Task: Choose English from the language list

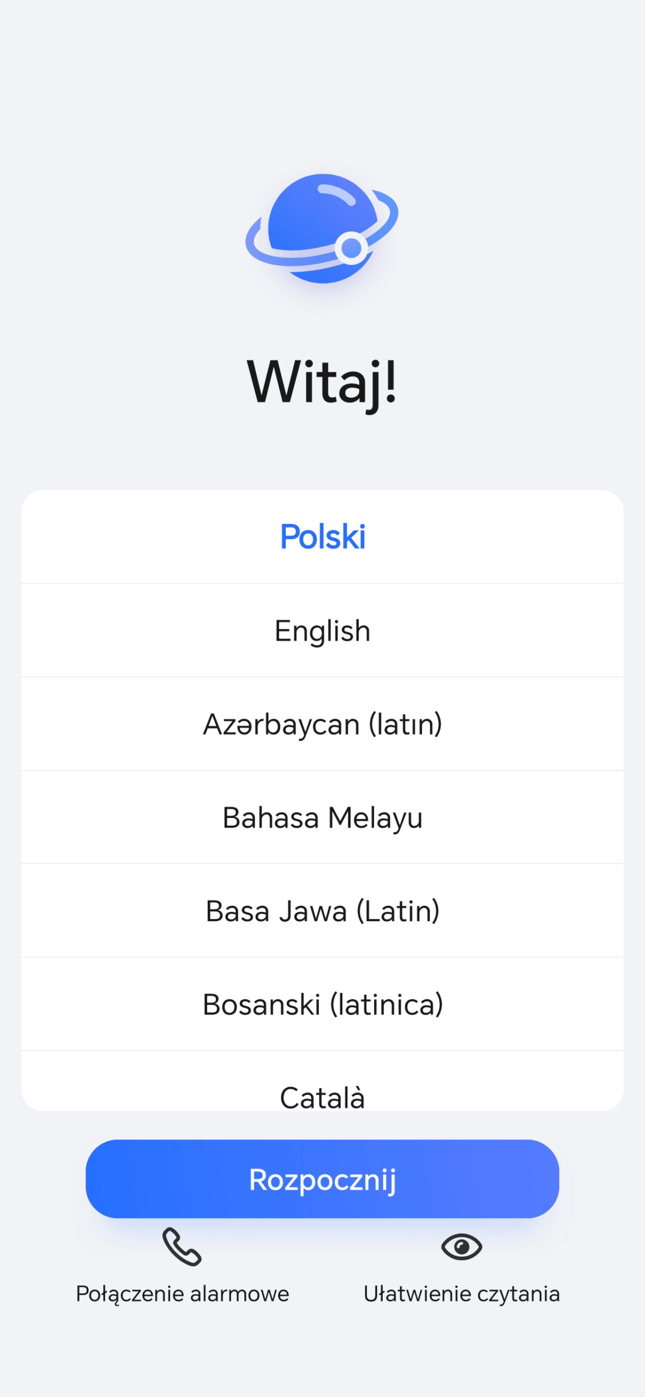Action: tap(322, 630)
